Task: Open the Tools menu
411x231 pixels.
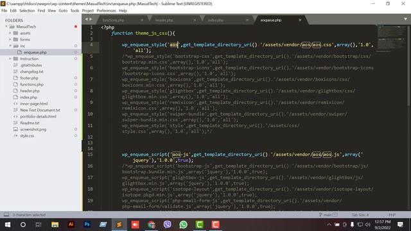Action: 74,11
